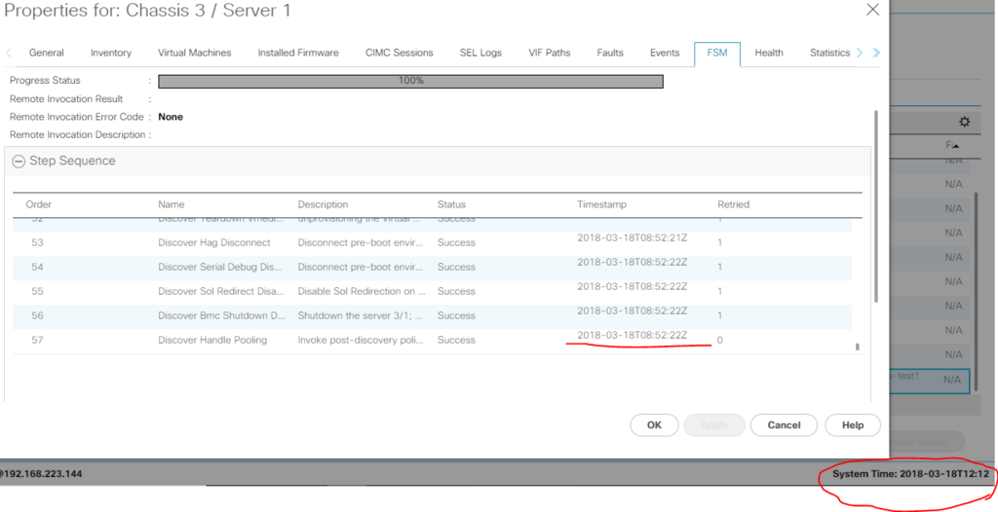Select row 57 Discover Handle Pooling
Image resolution: width=998 pixels, height=512 pixels.
(x=432, y=340)
